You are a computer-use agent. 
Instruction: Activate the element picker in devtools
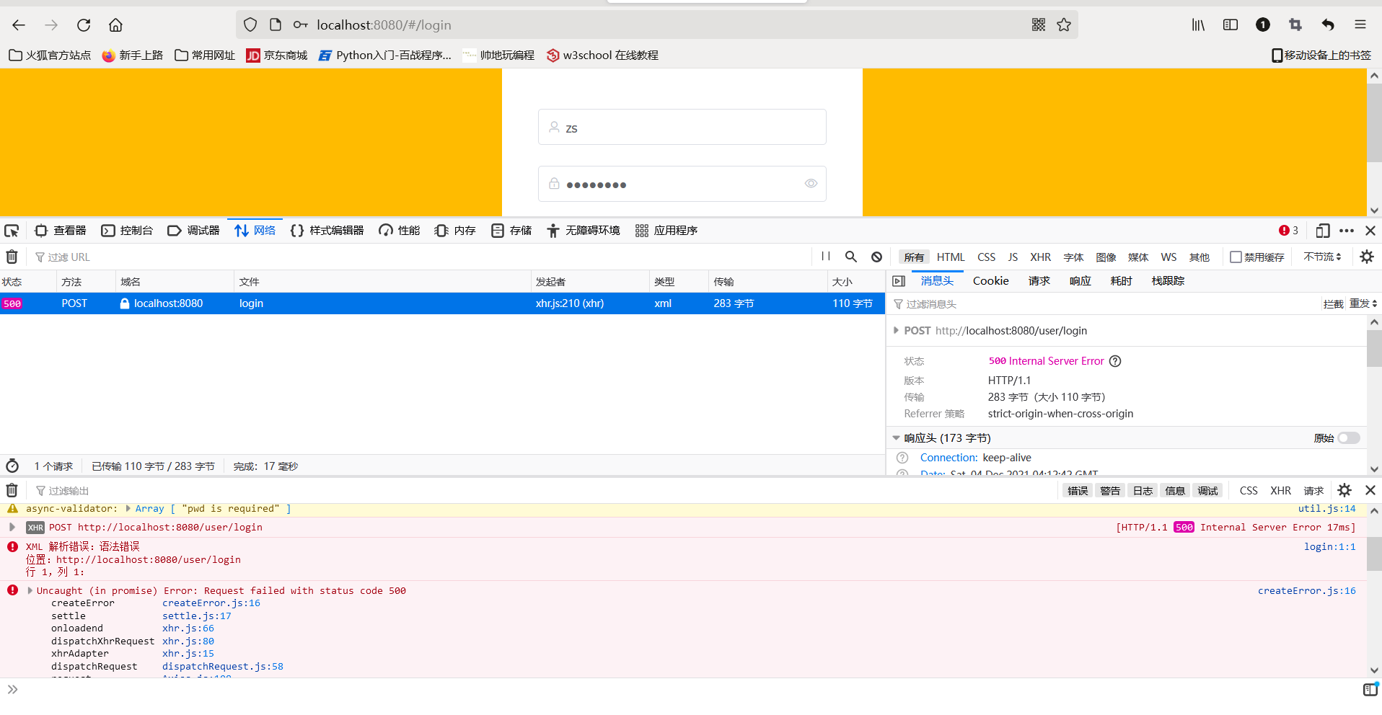click(x=12, y=231)
